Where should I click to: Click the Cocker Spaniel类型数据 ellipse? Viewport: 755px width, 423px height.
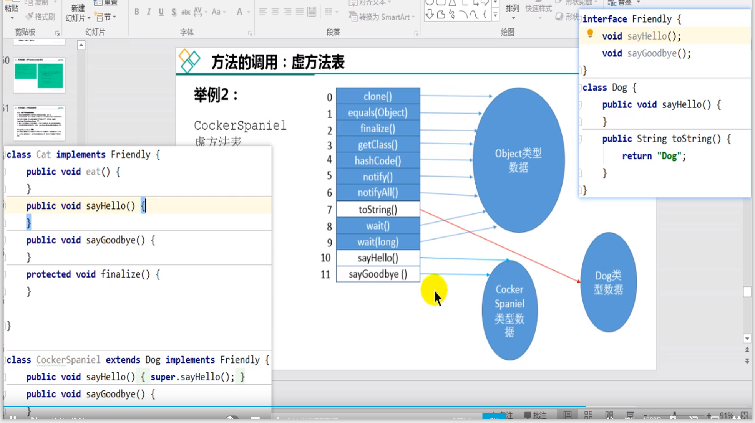pyautogui.click(x=509, y=310)
